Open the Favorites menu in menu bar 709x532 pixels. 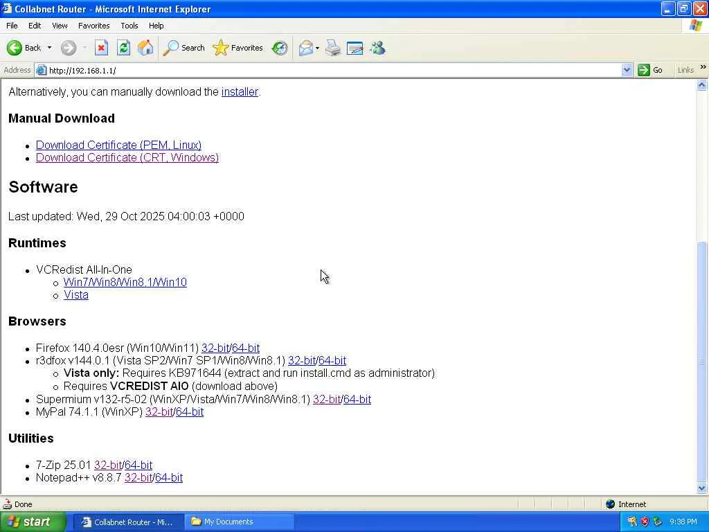pyautogui.click(x=93, y=26)
